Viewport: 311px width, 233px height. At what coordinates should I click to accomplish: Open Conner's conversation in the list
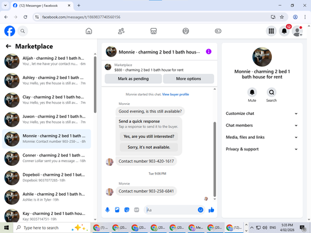point(47,158)
